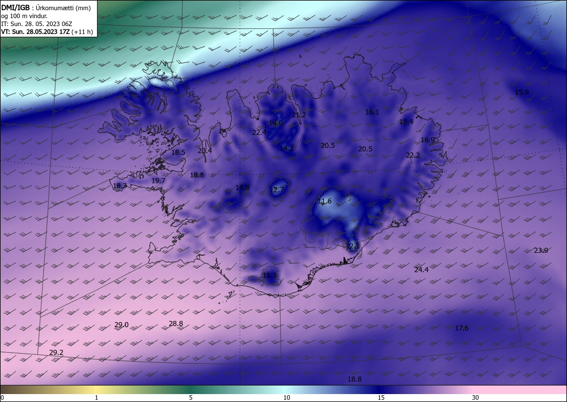The height and width of the screenshot is (402, 567).
Task: Click the '5' tick on the color scale
Action: (191, 397)
